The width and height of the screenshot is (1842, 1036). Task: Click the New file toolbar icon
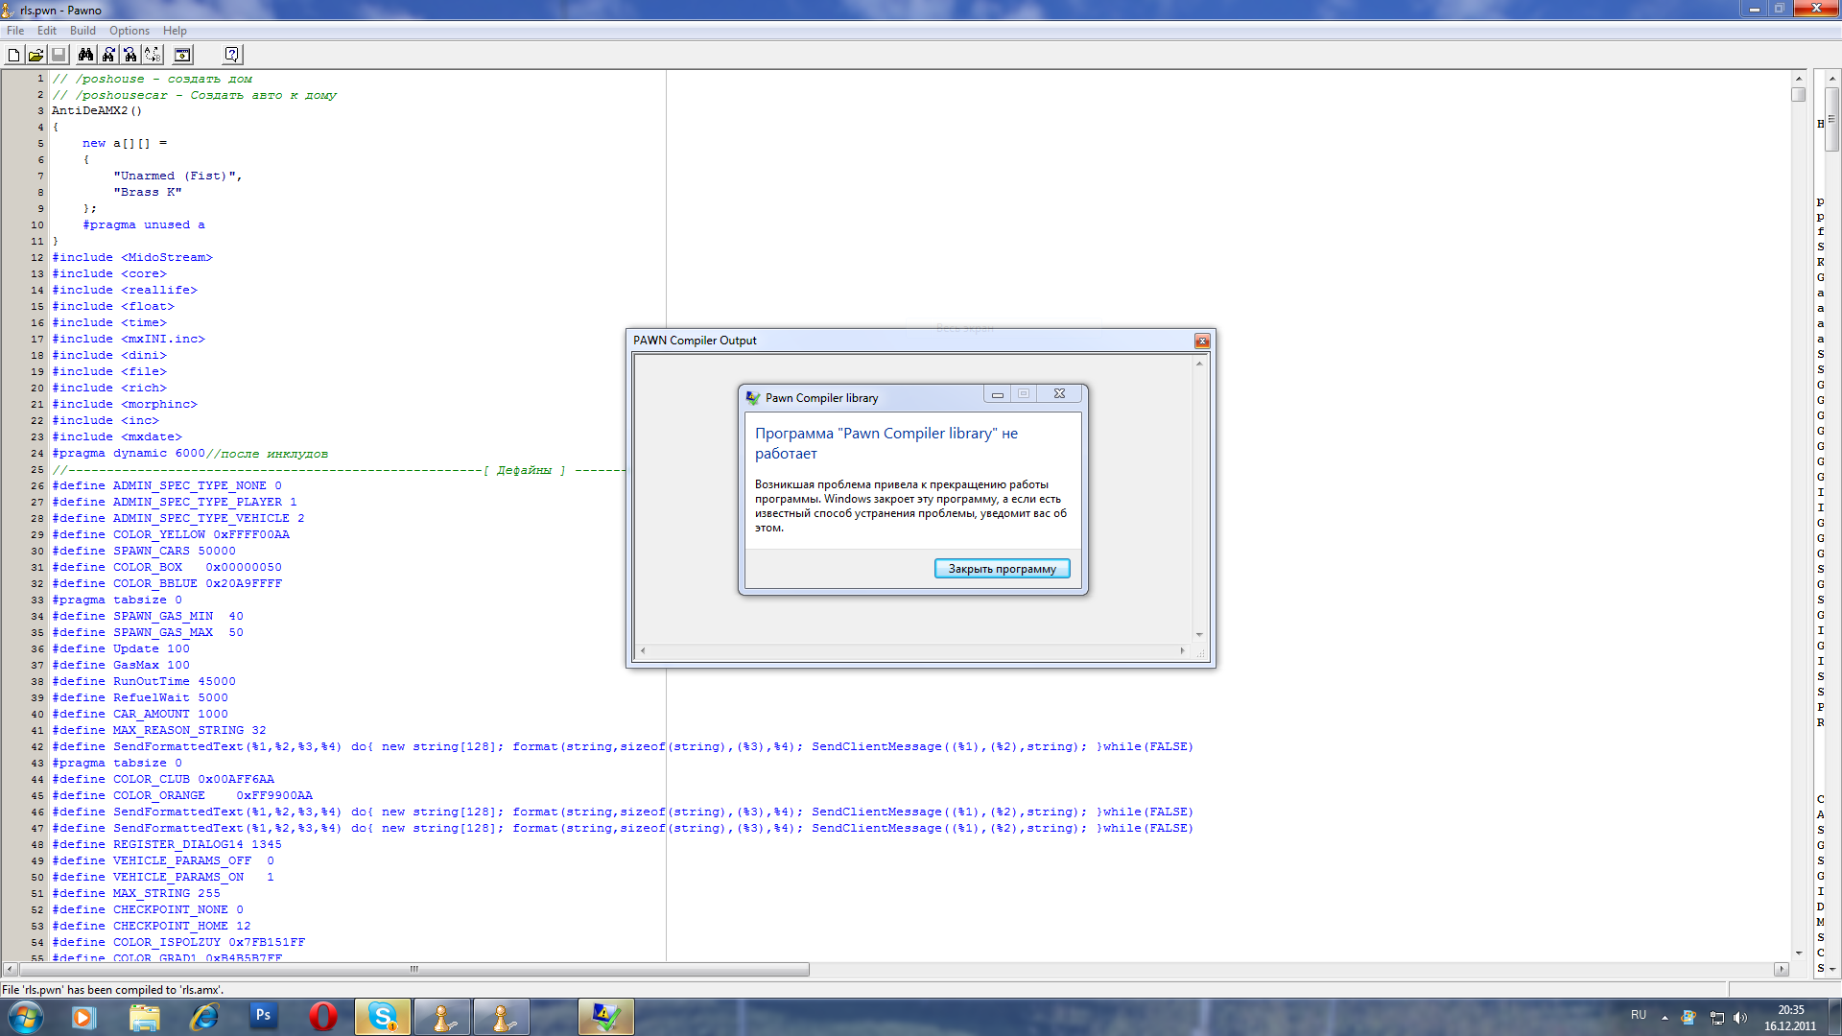(x=13, y=55)
